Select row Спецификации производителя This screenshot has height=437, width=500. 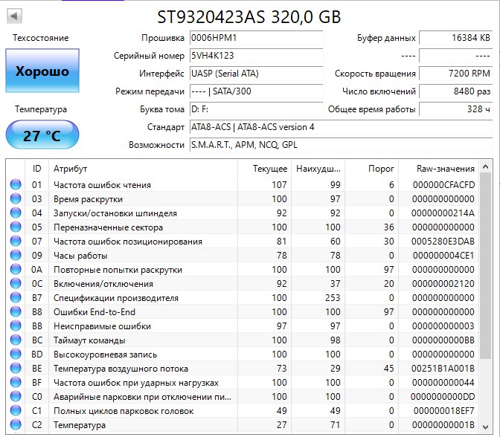(243, 297)
